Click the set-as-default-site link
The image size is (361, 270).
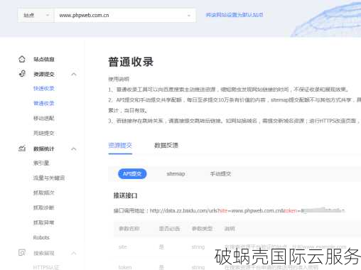pos(235,15)
